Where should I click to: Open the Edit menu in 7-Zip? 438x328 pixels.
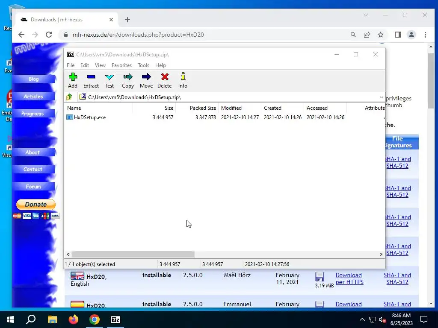coord(85,65)
